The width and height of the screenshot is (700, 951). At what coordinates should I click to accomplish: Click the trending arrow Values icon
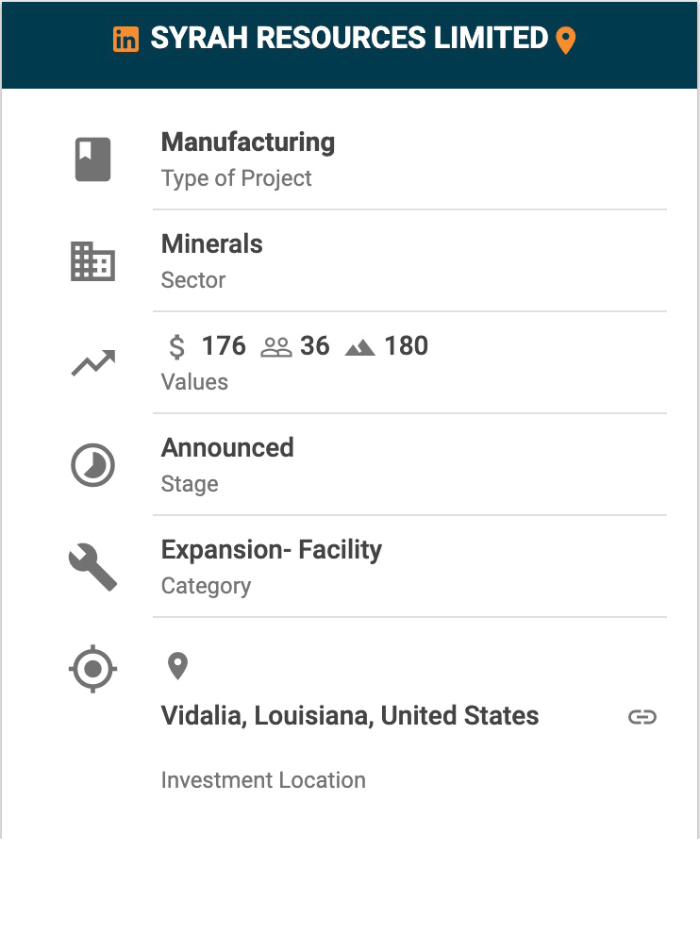tap(92, 363)
